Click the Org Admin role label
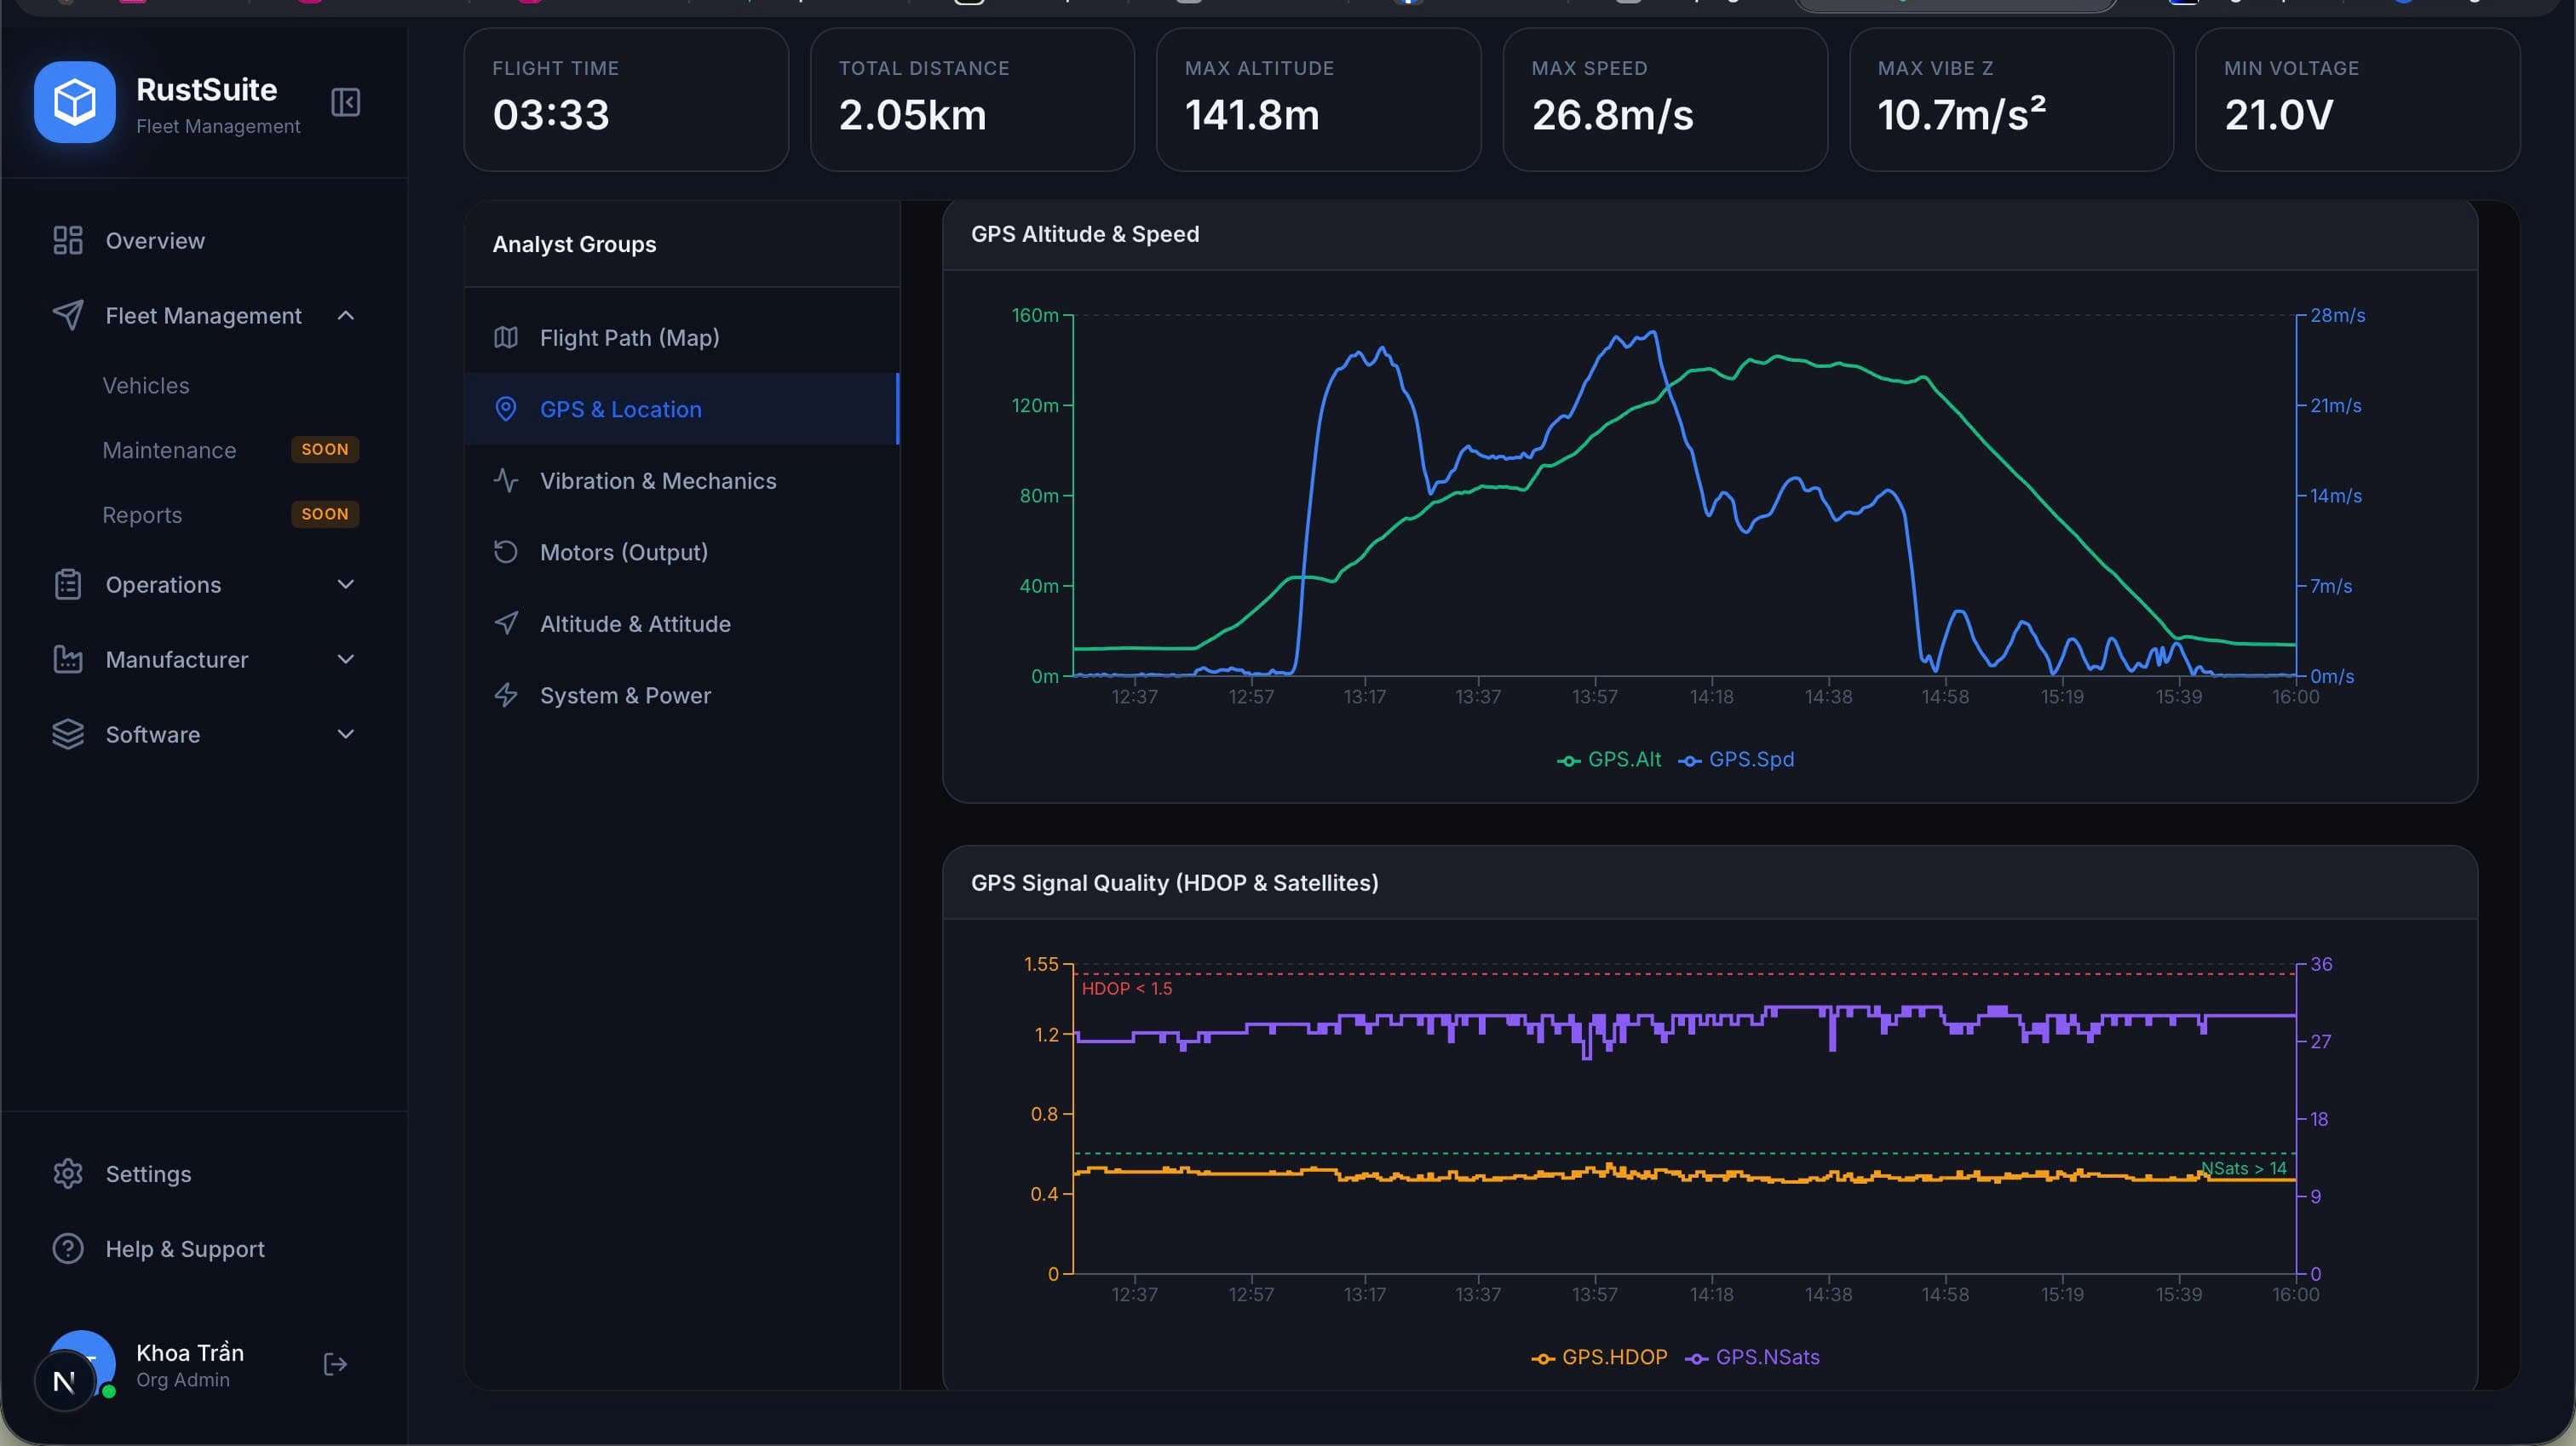Viewport: 2576px width, 1446px height. click(183, 1380)
